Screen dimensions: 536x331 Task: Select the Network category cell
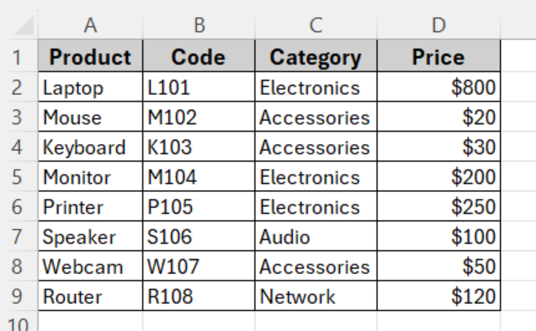pyautogui.click(x=316, y=296)
